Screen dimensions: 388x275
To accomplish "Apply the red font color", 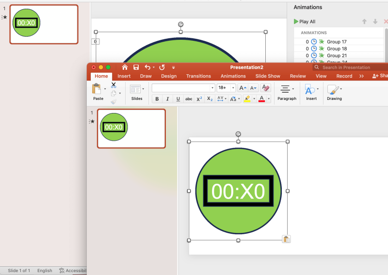I will [261, 99].
